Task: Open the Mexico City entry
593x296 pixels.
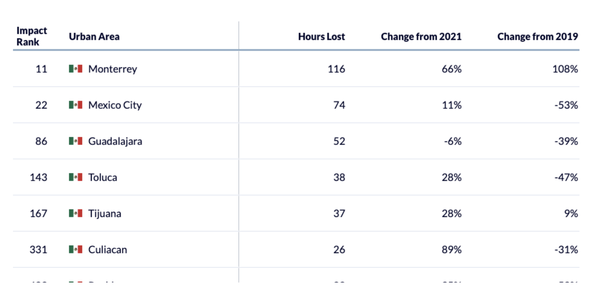Action: tap(115, 105)
